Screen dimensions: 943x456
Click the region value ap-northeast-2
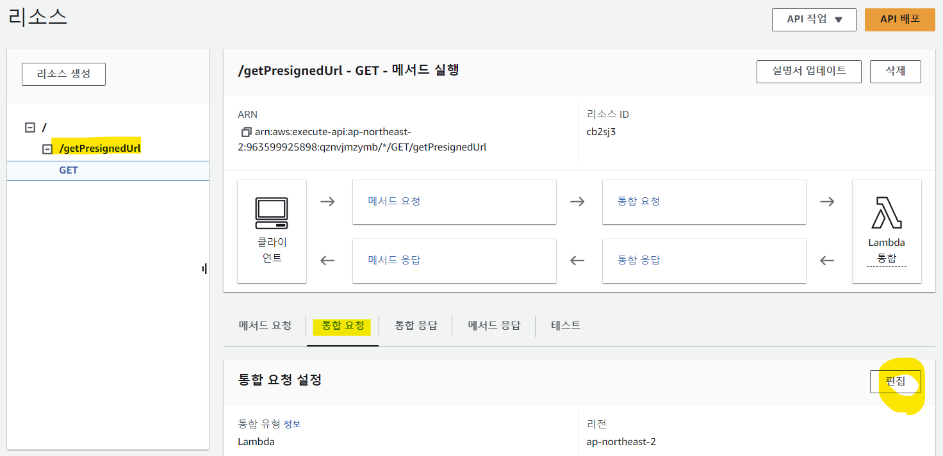(621, 442)
